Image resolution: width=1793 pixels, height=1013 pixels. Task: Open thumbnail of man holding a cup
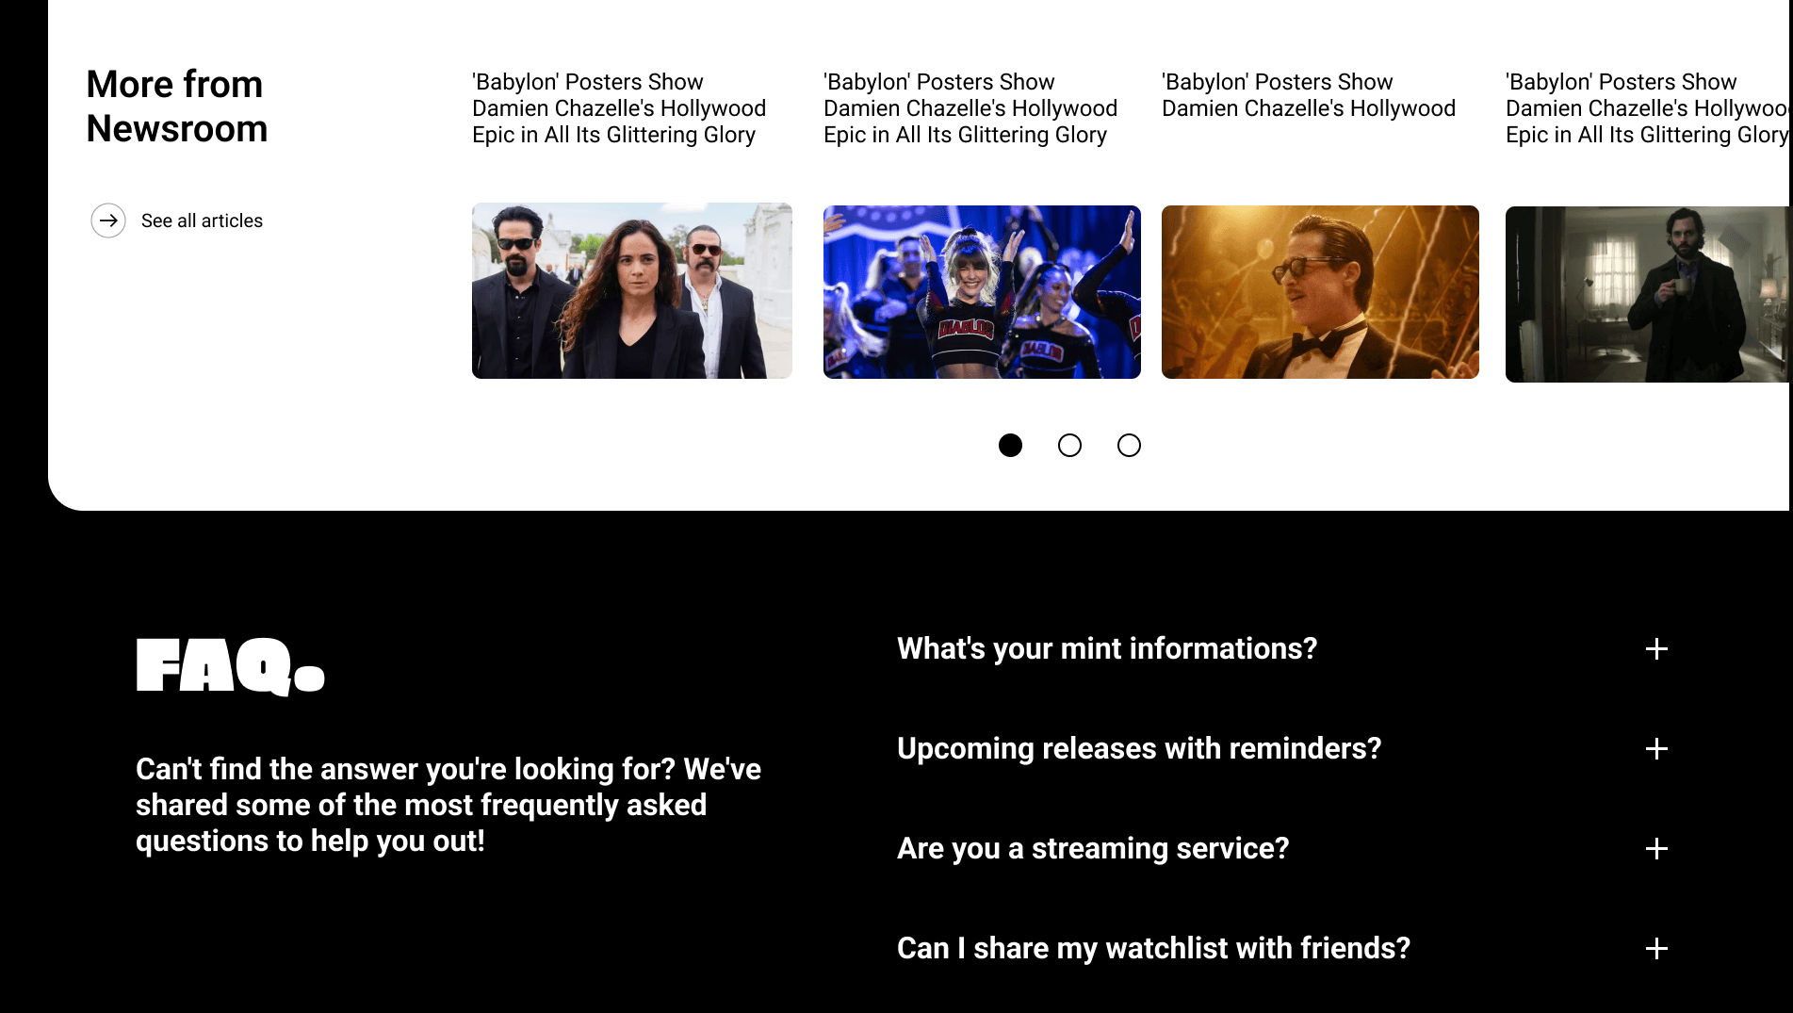pyautogui.click(x=1647, y=294)
